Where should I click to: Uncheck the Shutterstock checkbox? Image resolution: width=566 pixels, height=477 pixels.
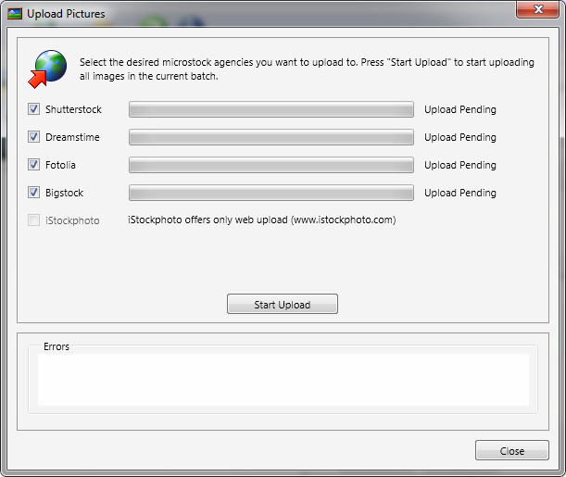[34, 109]
